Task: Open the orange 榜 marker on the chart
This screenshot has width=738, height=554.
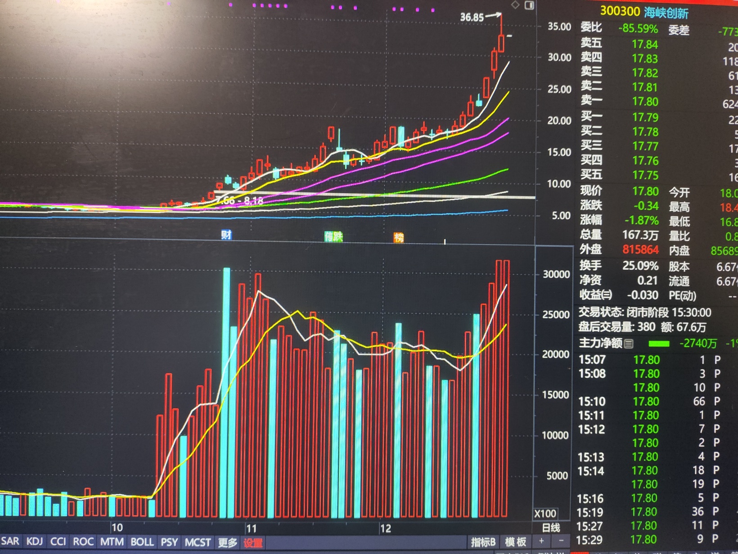Action: tap(399, 237)
